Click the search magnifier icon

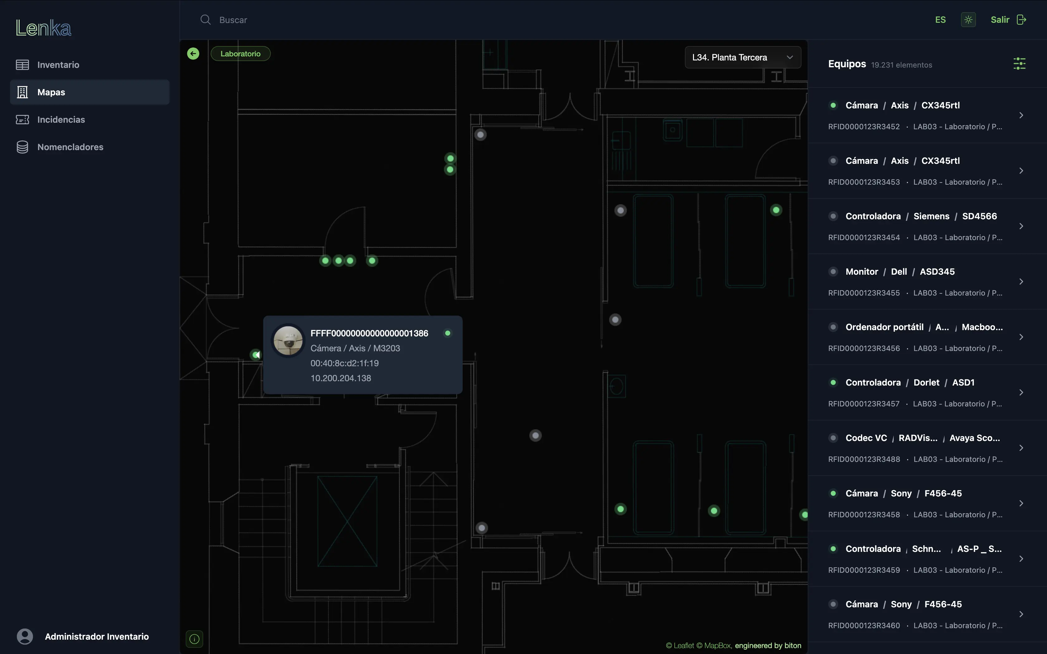206,19
